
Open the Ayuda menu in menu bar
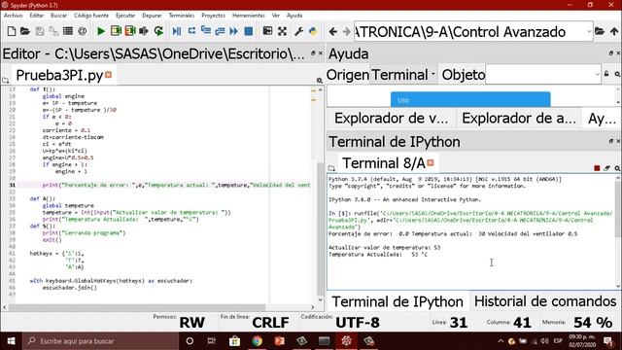point(294,16)
